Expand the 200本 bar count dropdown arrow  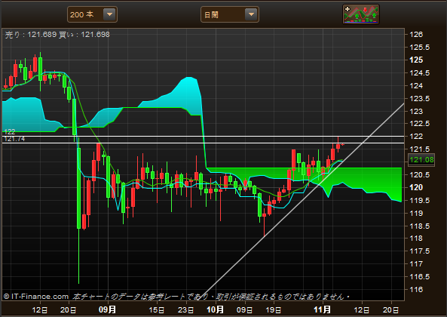pos(109,14)
